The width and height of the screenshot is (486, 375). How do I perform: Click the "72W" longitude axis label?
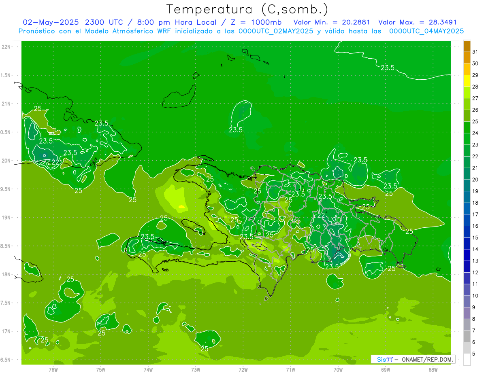coord(243,370)
